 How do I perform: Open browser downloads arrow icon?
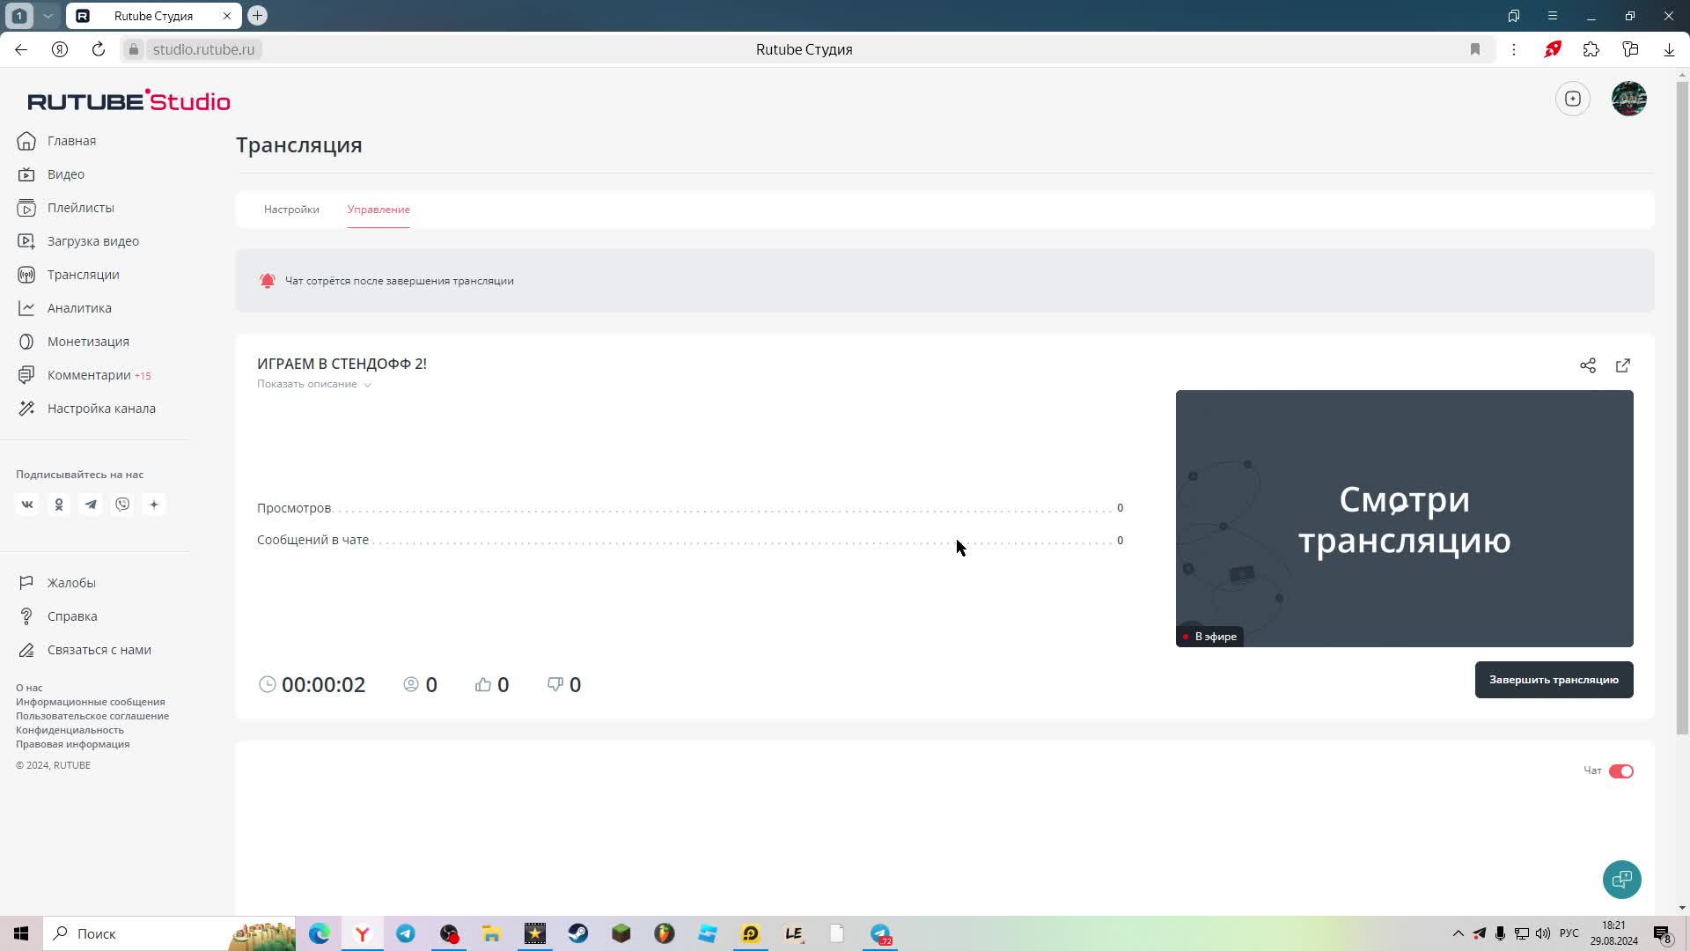[1669, 49]
